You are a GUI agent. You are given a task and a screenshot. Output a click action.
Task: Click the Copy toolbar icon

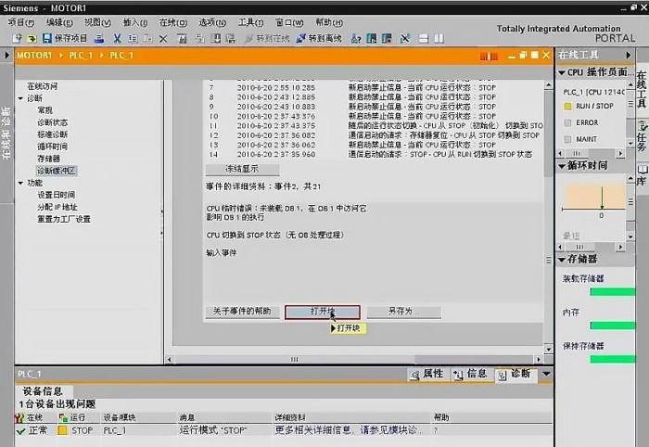(x=133, y=39)
